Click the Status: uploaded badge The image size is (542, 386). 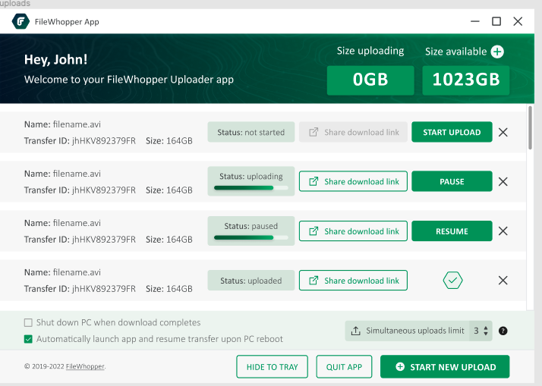click(251, 281)
